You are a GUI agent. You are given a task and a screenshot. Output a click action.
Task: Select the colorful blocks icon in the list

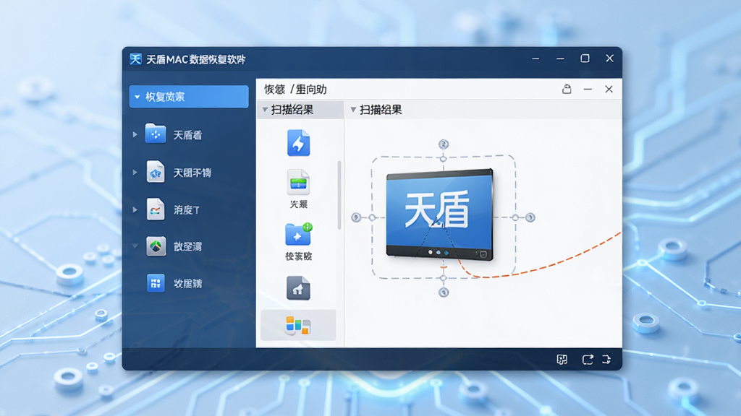pyautogui.click(x=298, y=326)
